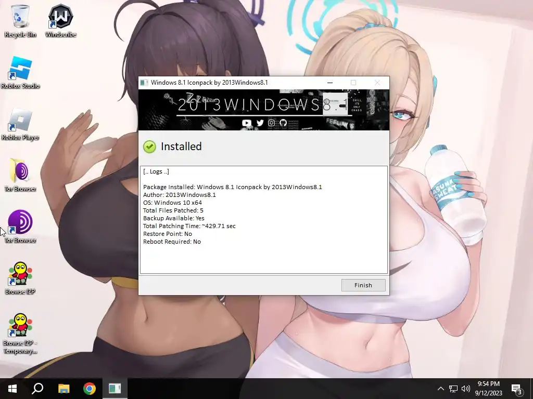Click the 'Author: 2013Windows8.1' log line
533x399 pixels.
[180, 195]
